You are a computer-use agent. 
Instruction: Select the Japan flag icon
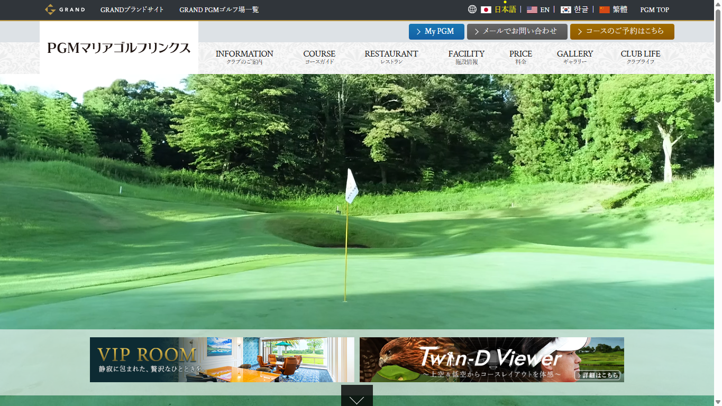486,10
